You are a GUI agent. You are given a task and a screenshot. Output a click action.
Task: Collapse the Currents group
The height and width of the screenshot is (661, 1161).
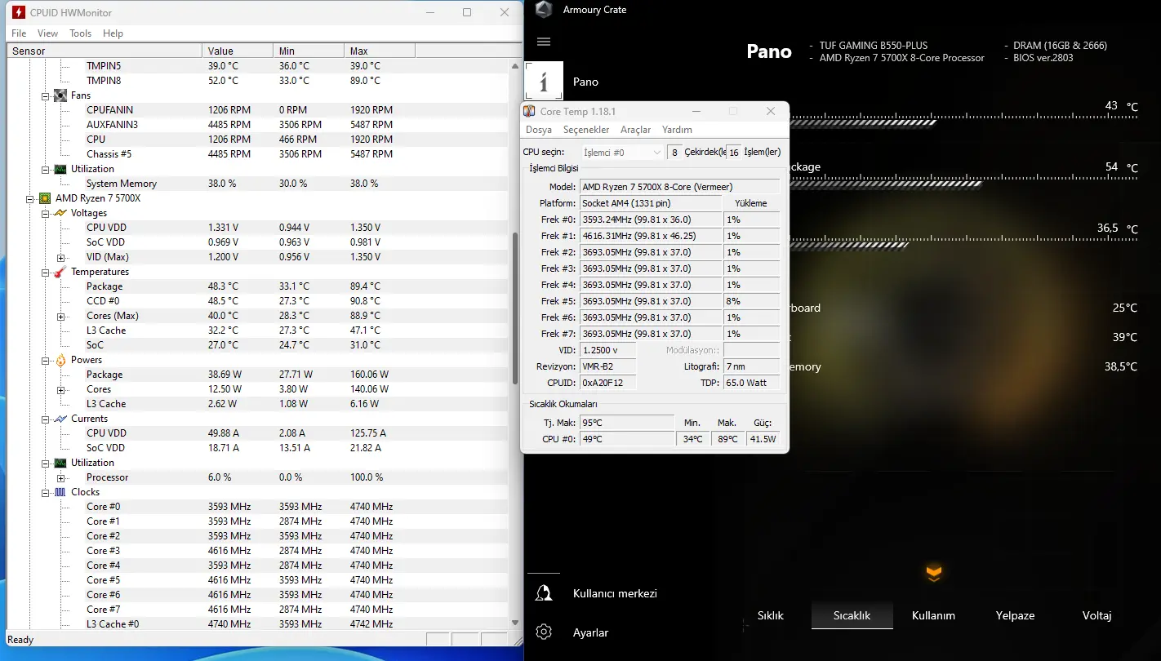click(x=46, y=419)
